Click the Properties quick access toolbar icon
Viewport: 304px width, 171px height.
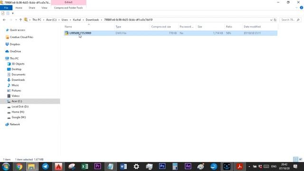(x=3, y=13)
